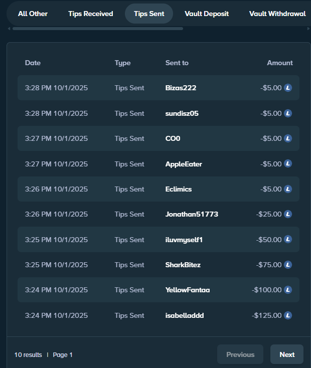Open the Vault Deposit tab
This screenshot has width=311, height=368.
pyautogui.click(x=207, y=14)
